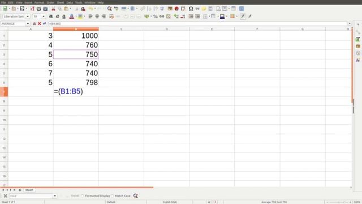The image size is (362, 204).
Task: Click the font color swatch icon
Action: [x=72, y=16]
